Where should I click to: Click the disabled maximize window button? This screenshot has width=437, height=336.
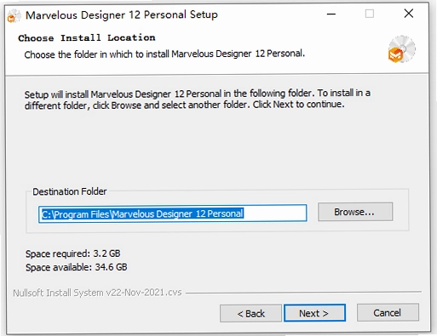[x=370, y=14]
